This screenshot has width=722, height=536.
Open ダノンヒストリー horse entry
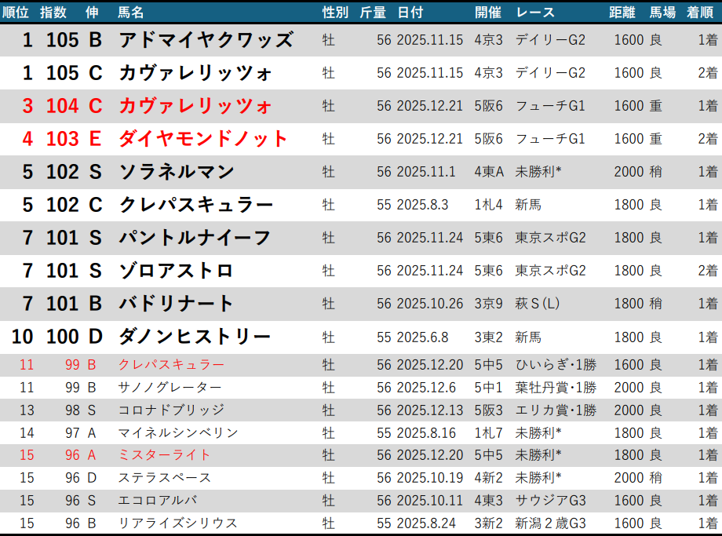(195, 337)
